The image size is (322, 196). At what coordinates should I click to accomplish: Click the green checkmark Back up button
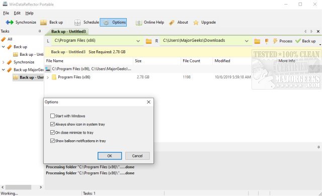pyautogui.click(x=305, y=41)
